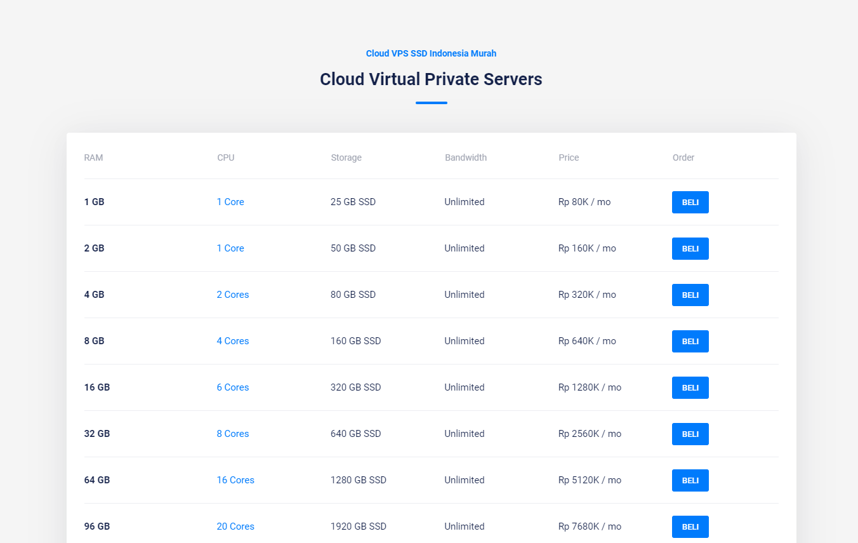858x543 pixels.
Task: Select the "20 Cores" link
Action: tap(235, 526)
